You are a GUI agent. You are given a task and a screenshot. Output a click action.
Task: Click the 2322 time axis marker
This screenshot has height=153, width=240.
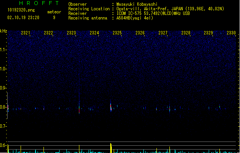click(x=48, y=33)
